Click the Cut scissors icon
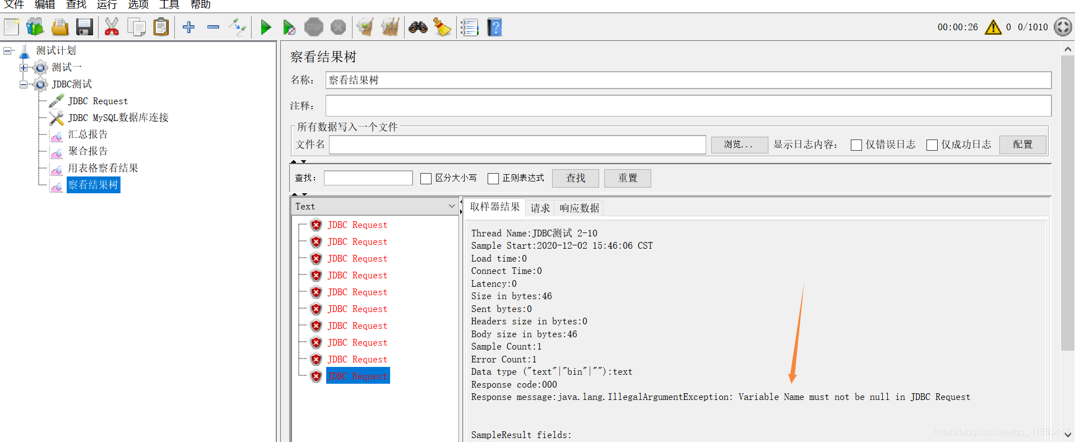Image resolution: width=1075 pixels, height=442 pixels. (x=112, y=27)
